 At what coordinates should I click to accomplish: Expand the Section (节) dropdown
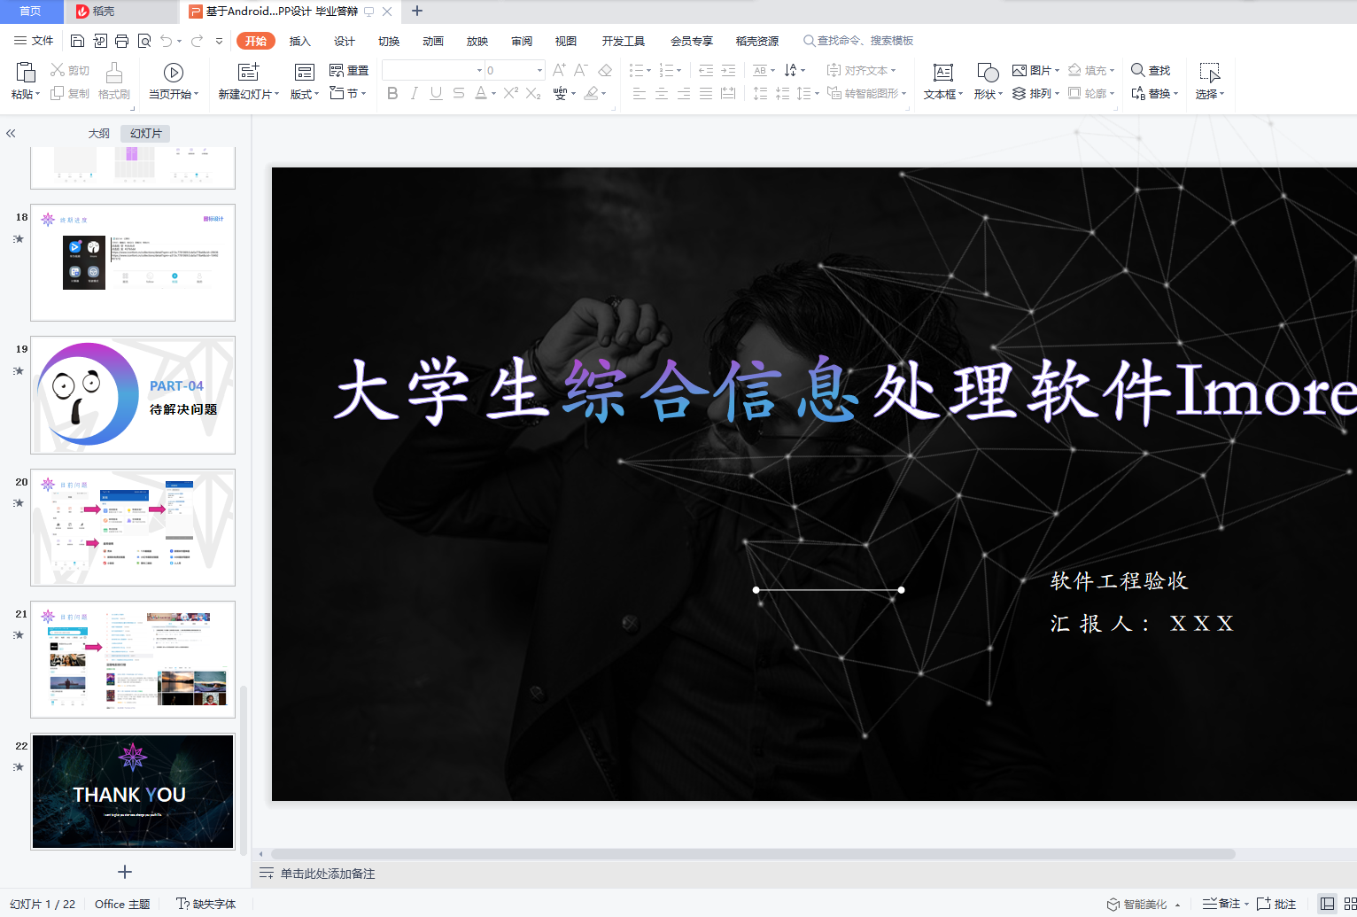(x=348, y=93)
